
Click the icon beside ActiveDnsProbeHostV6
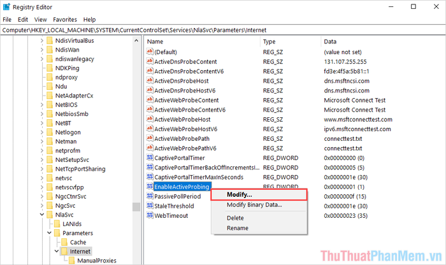pyautogui.click(x=150, y=90)
